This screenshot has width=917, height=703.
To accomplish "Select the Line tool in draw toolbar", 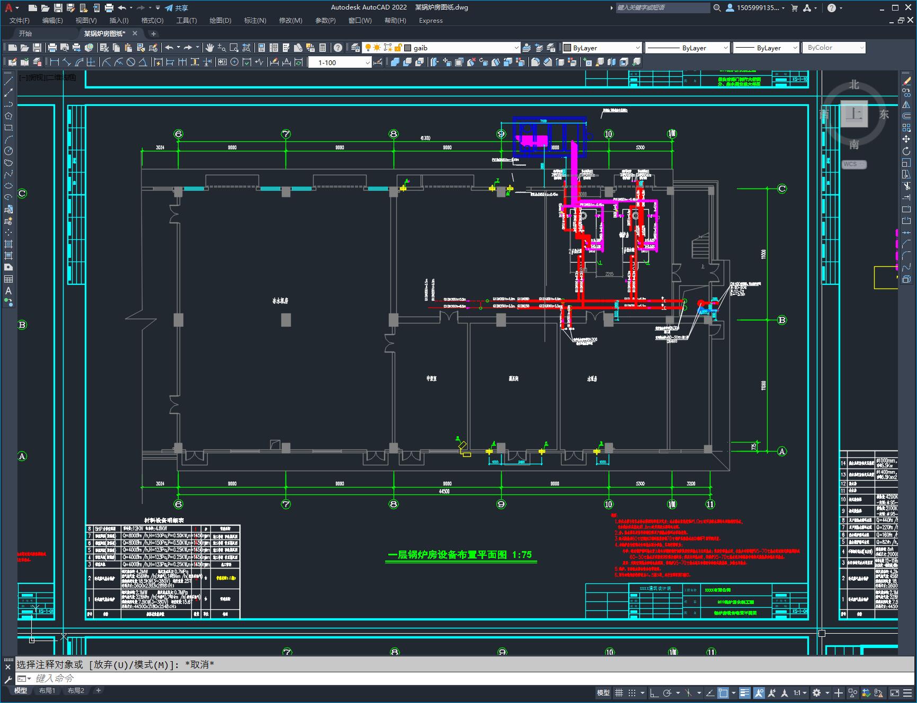I will click(x=8, y=81).
